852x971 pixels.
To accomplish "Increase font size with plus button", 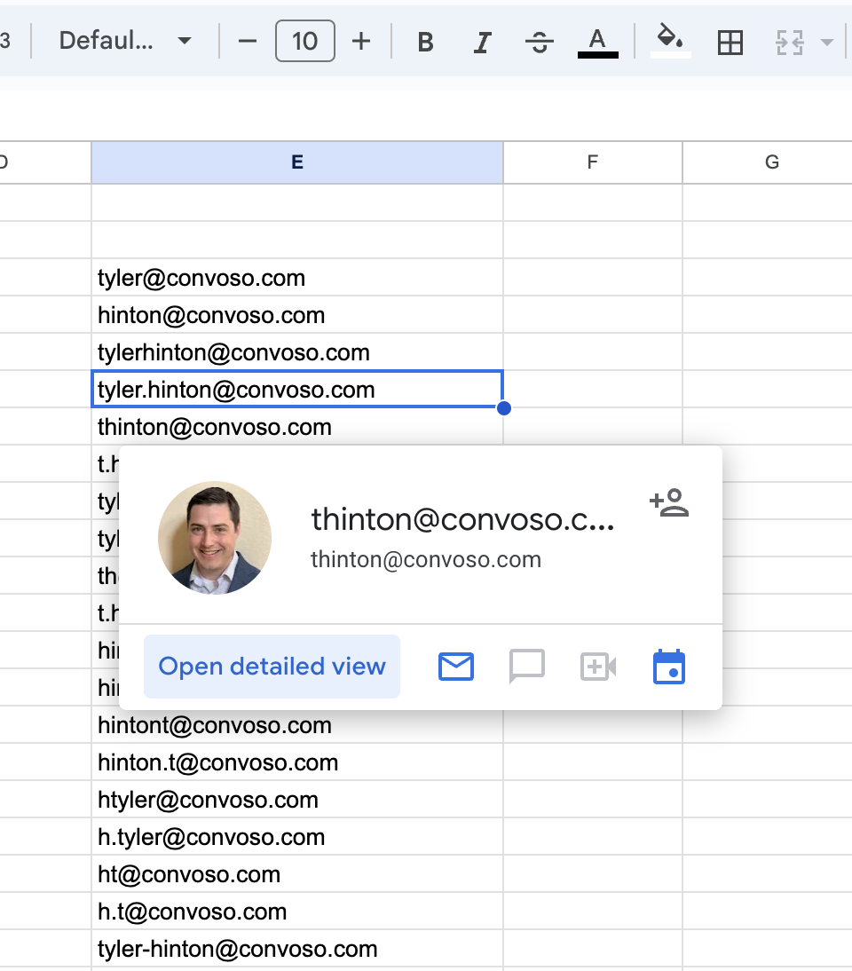I will (361, 42).
